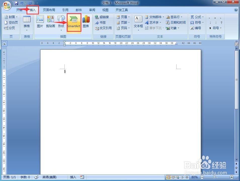
Task: Open the bullet 符号 special symbols dropdown
Action: point(215,28)
